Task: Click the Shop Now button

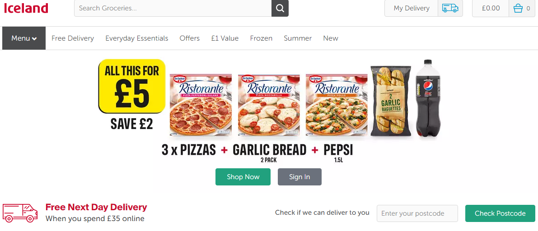Action: tap(243, 177)
